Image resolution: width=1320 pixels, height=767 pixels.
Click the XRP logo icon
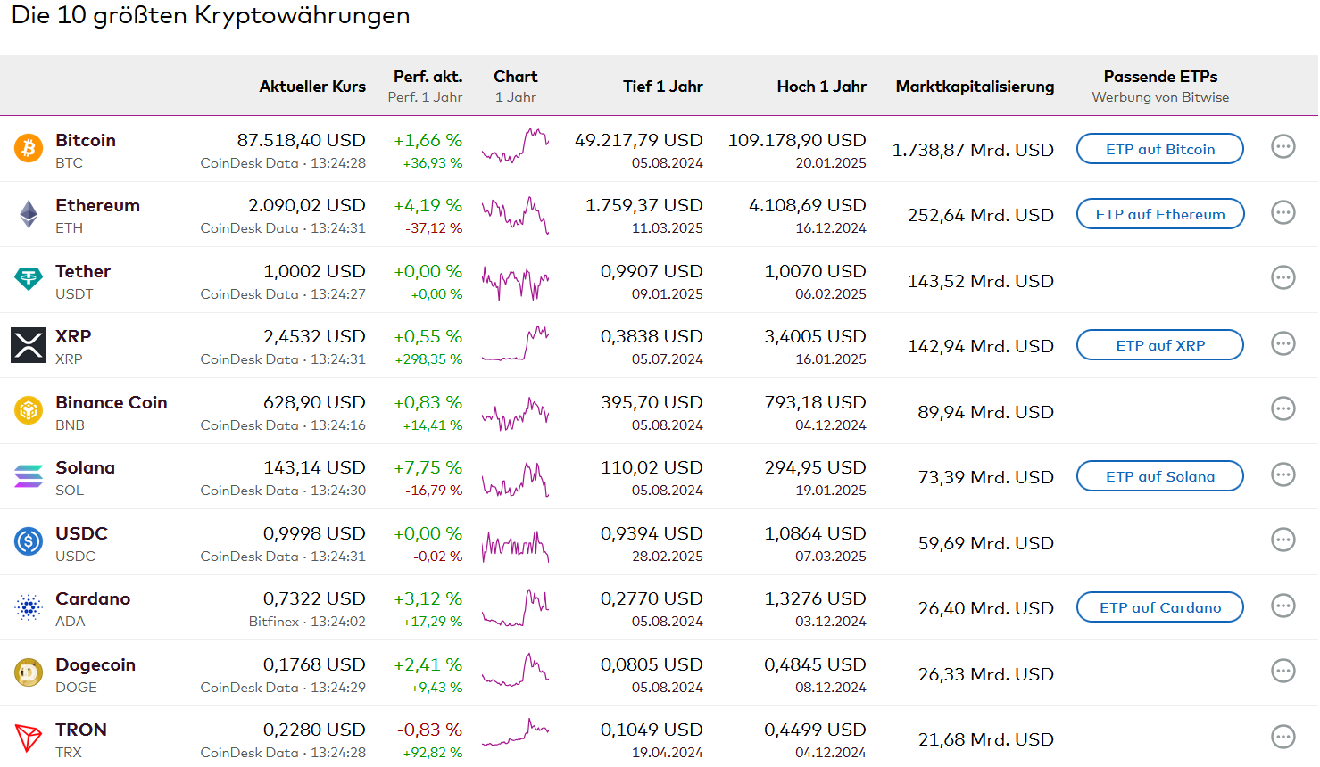click(x=29, y=345)
